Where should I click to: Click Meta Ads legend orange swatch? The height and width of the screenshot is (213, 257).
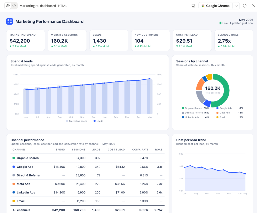(217, 113)
